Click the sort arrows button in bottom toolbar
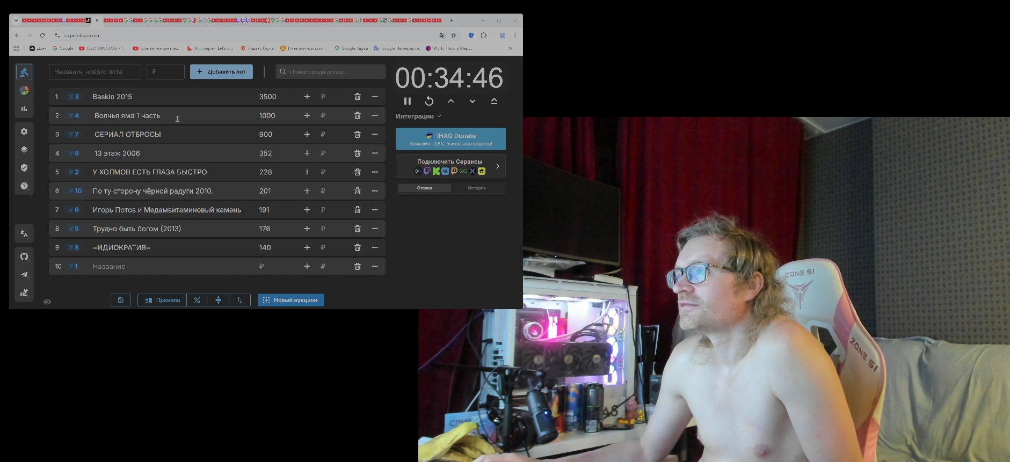 pos(240,300)
